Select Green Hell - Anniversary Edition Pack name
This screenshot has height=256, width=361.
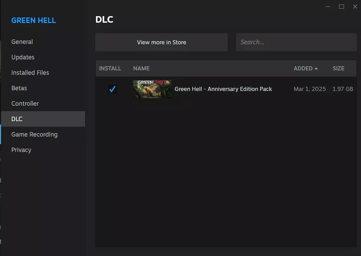(x=223, y=89)
